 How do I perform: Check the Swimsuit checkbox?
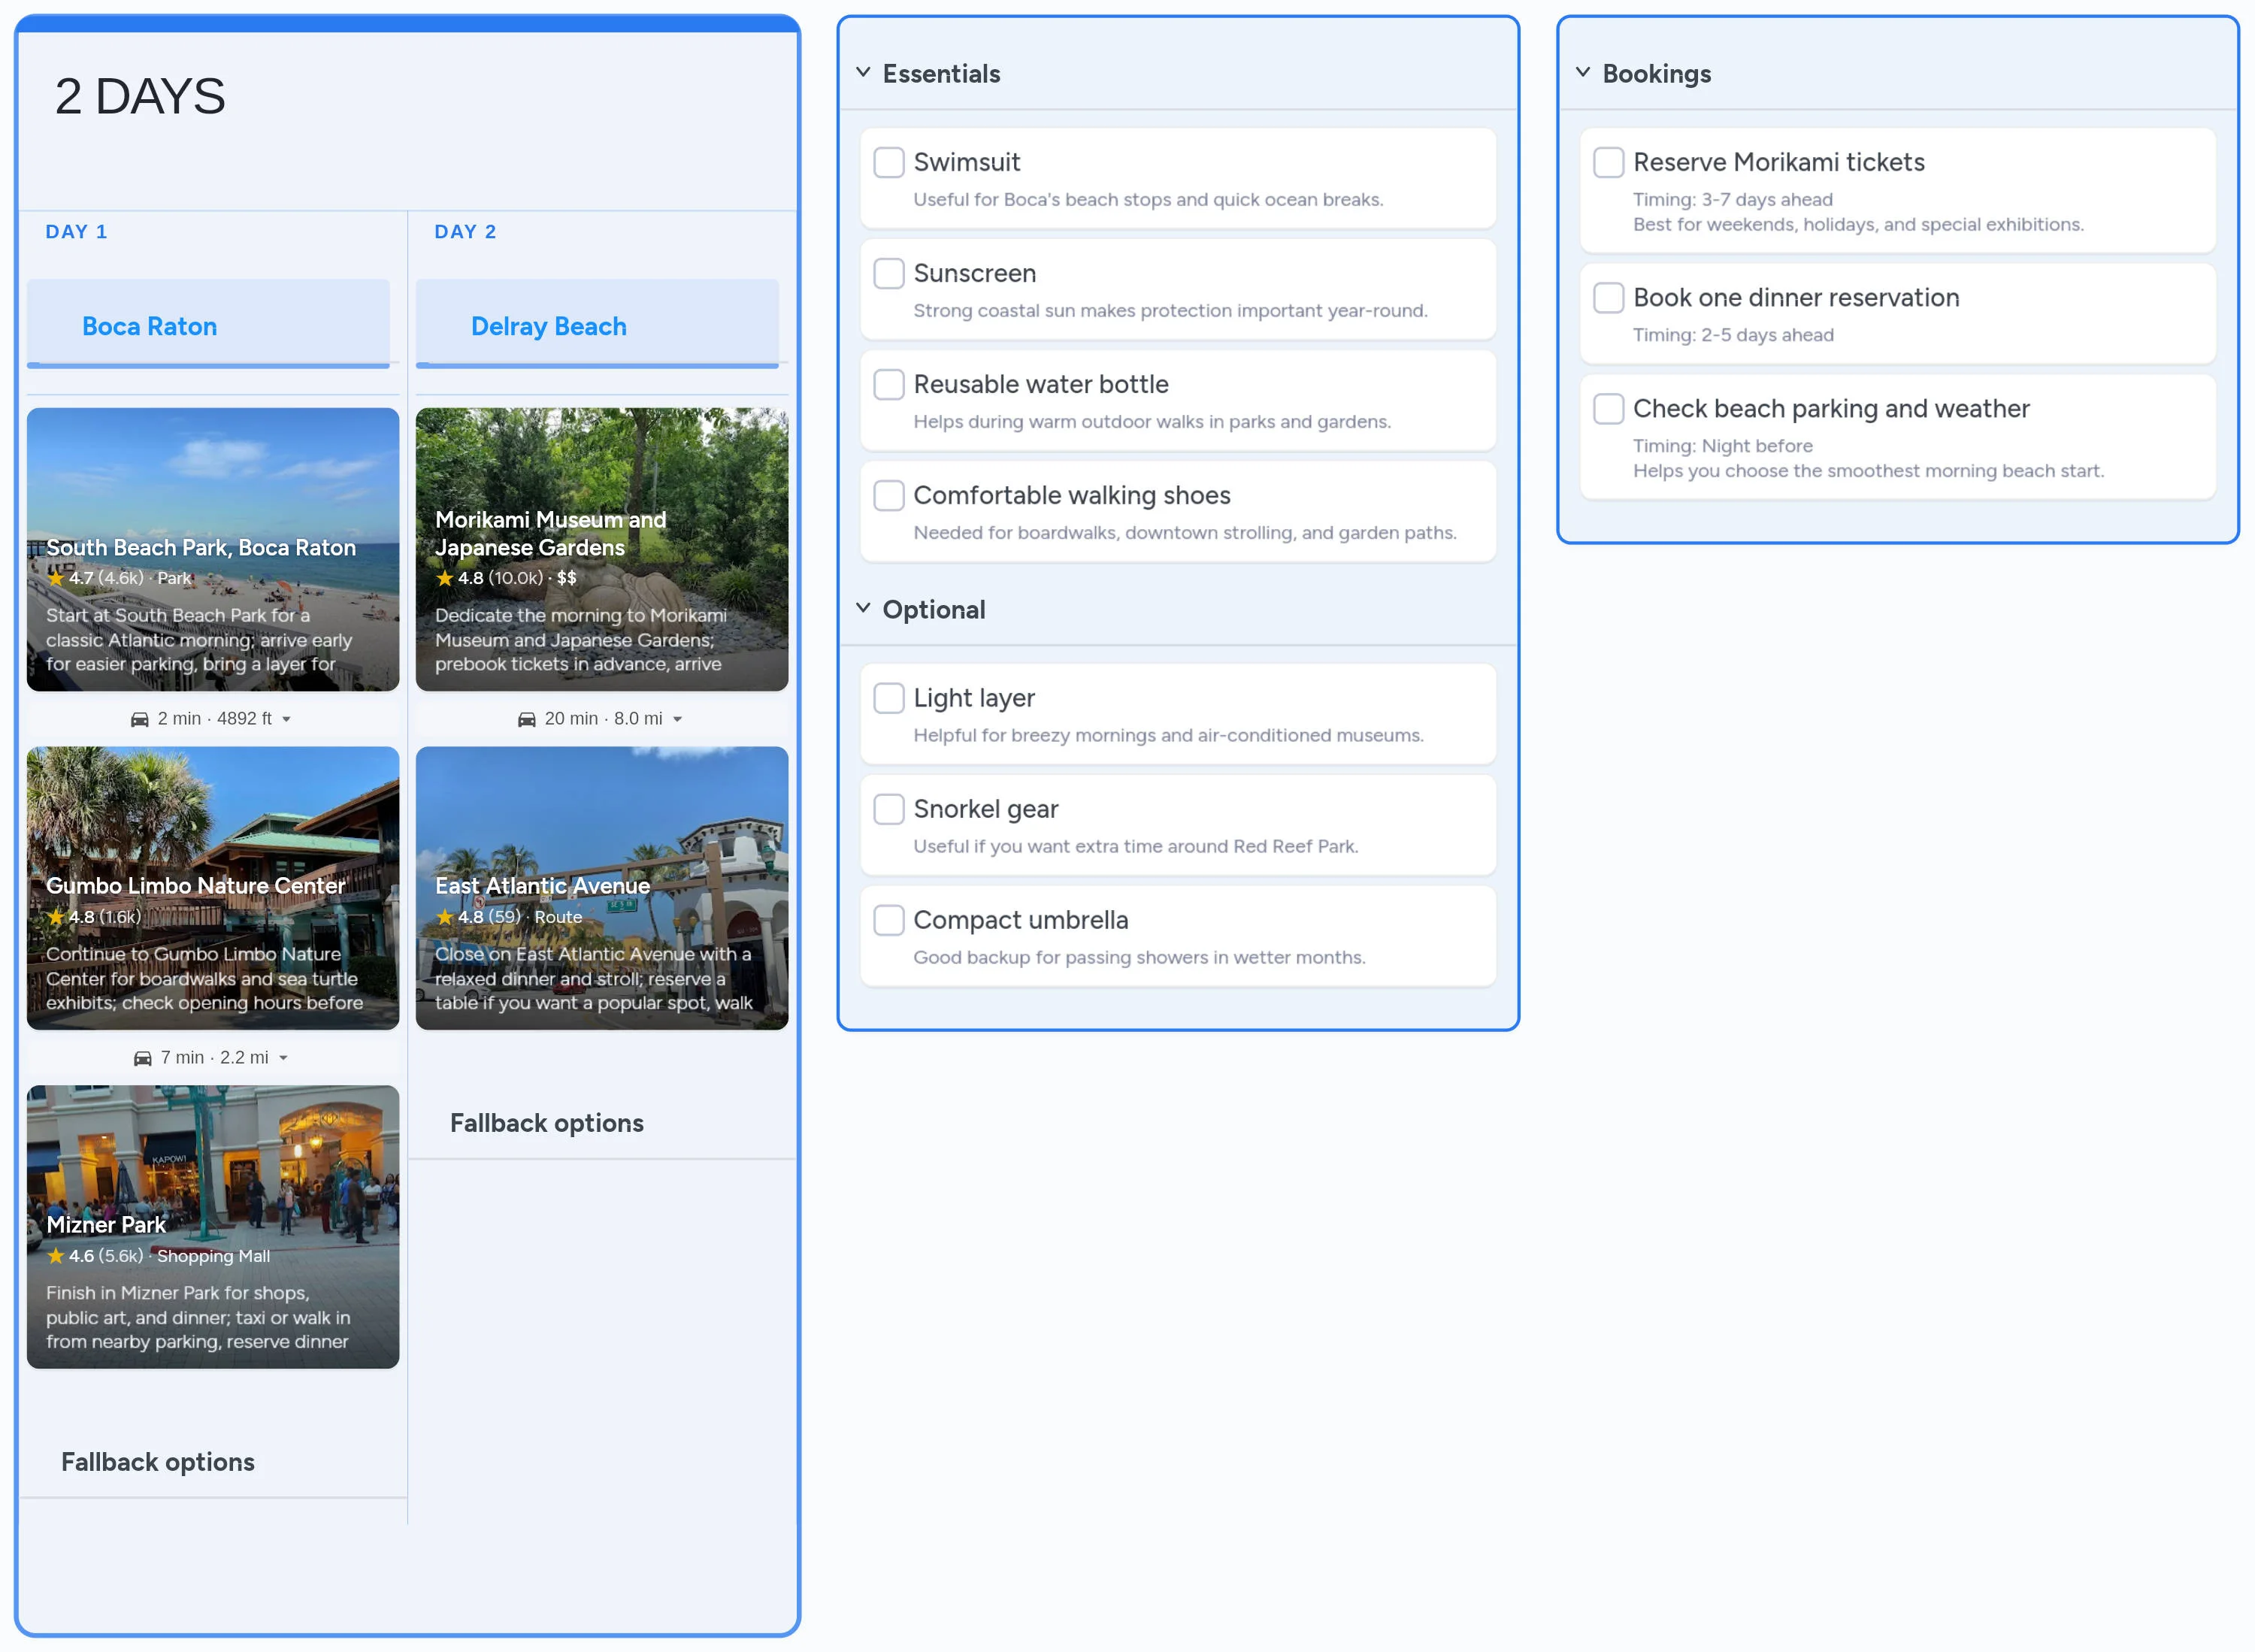889,162
